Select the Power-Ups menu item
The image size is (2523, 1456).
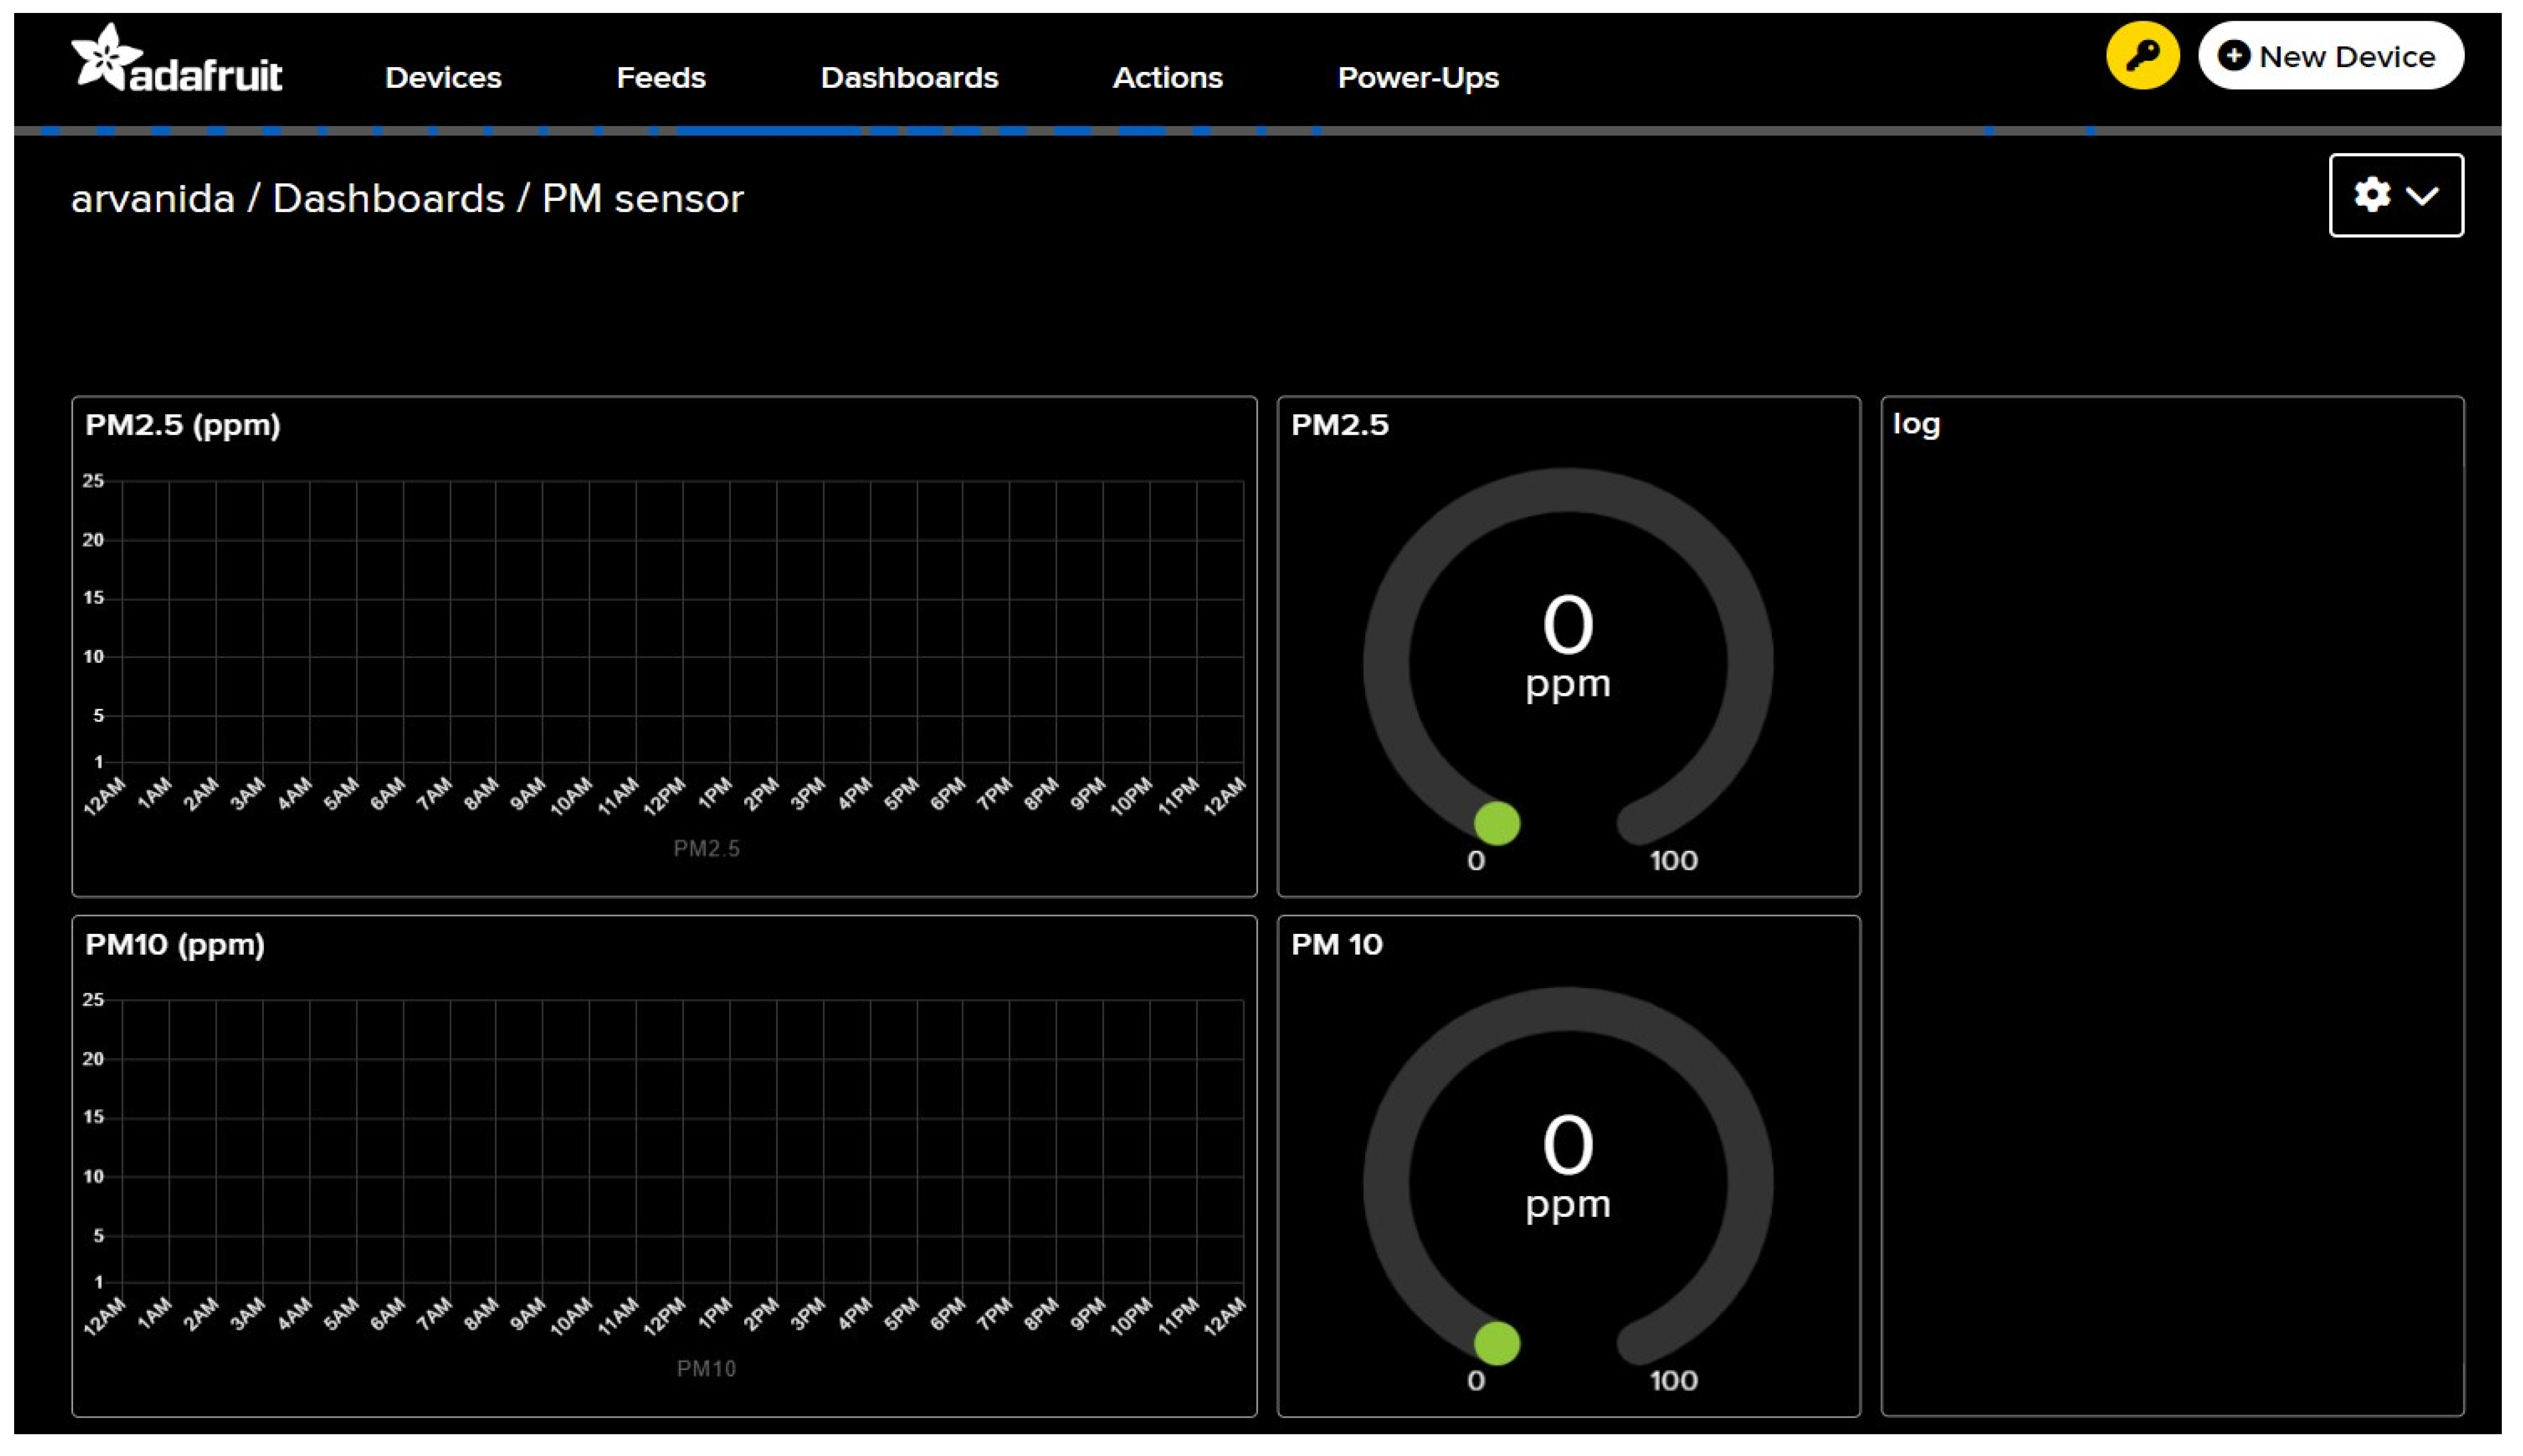point(1417,78)
